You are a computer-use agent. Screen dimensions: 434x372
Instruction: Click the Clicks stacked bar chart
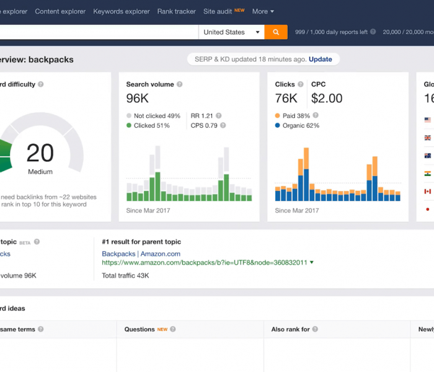tap(338, 174)
